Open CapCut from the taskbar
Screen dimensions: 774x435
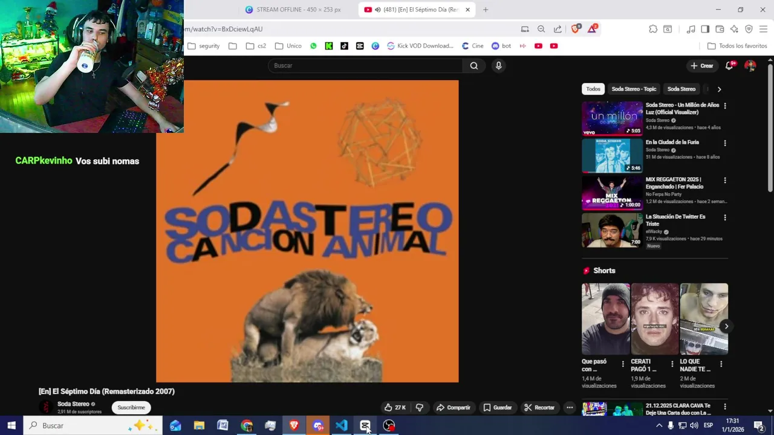point(365,425)
